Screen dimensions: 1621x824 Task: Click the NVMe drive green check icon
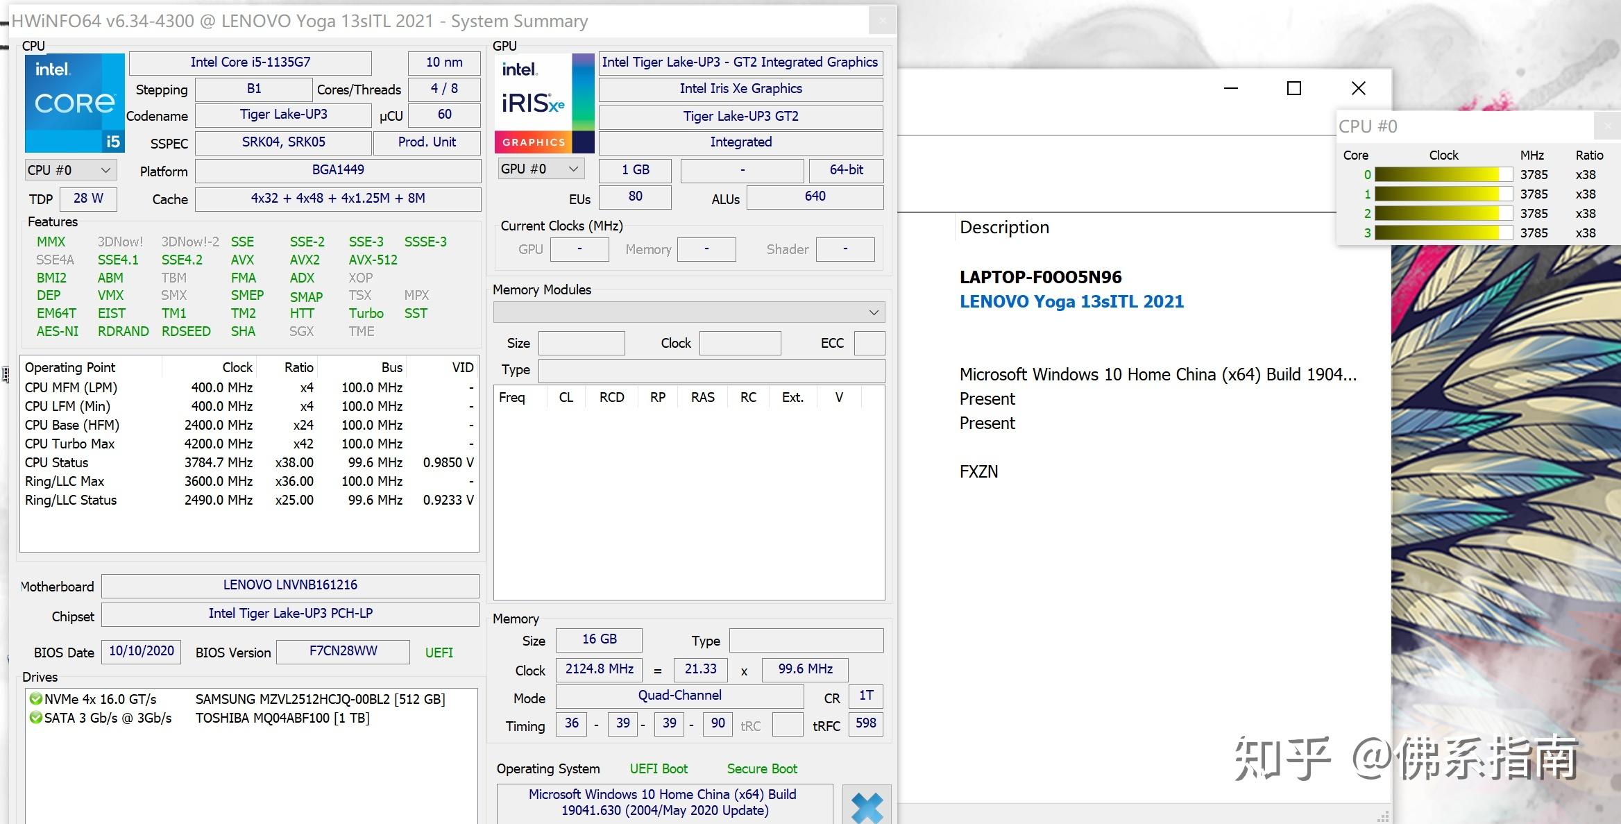(x=35, y=699)
